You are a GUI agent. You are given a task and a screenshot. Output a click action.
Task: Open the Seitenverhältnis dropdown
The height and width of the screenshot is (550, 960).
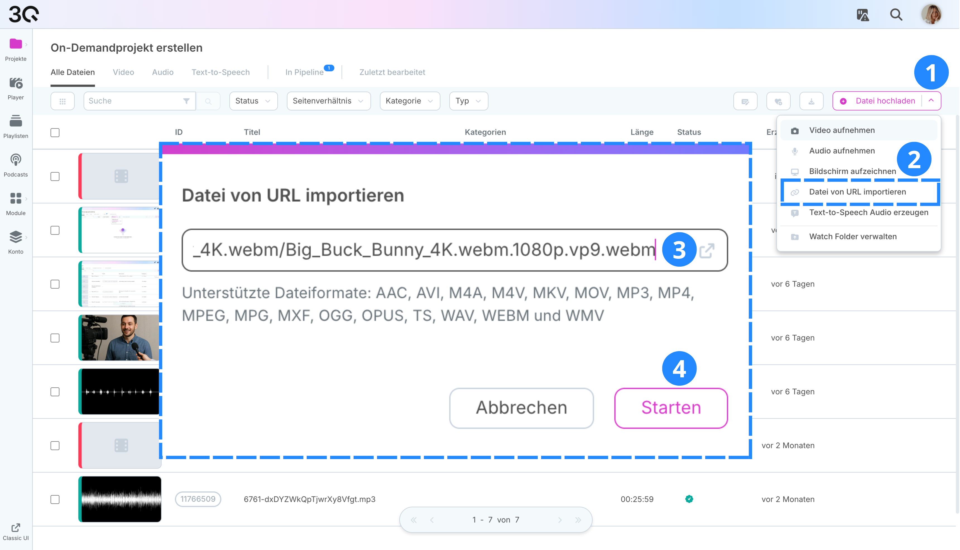pyautogui.click(x=328, y=101)
